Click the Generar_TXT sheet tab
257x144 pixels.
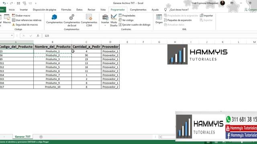coord(22,137)
